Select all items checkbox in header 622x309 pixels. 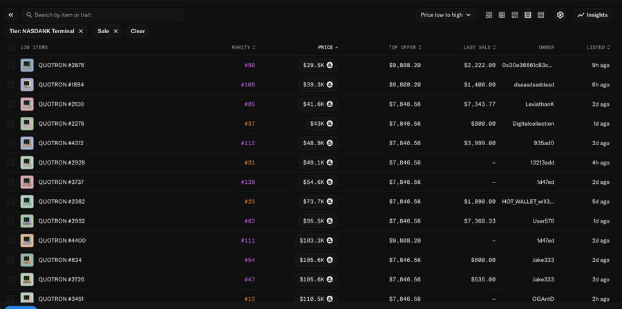click(10, 47)
